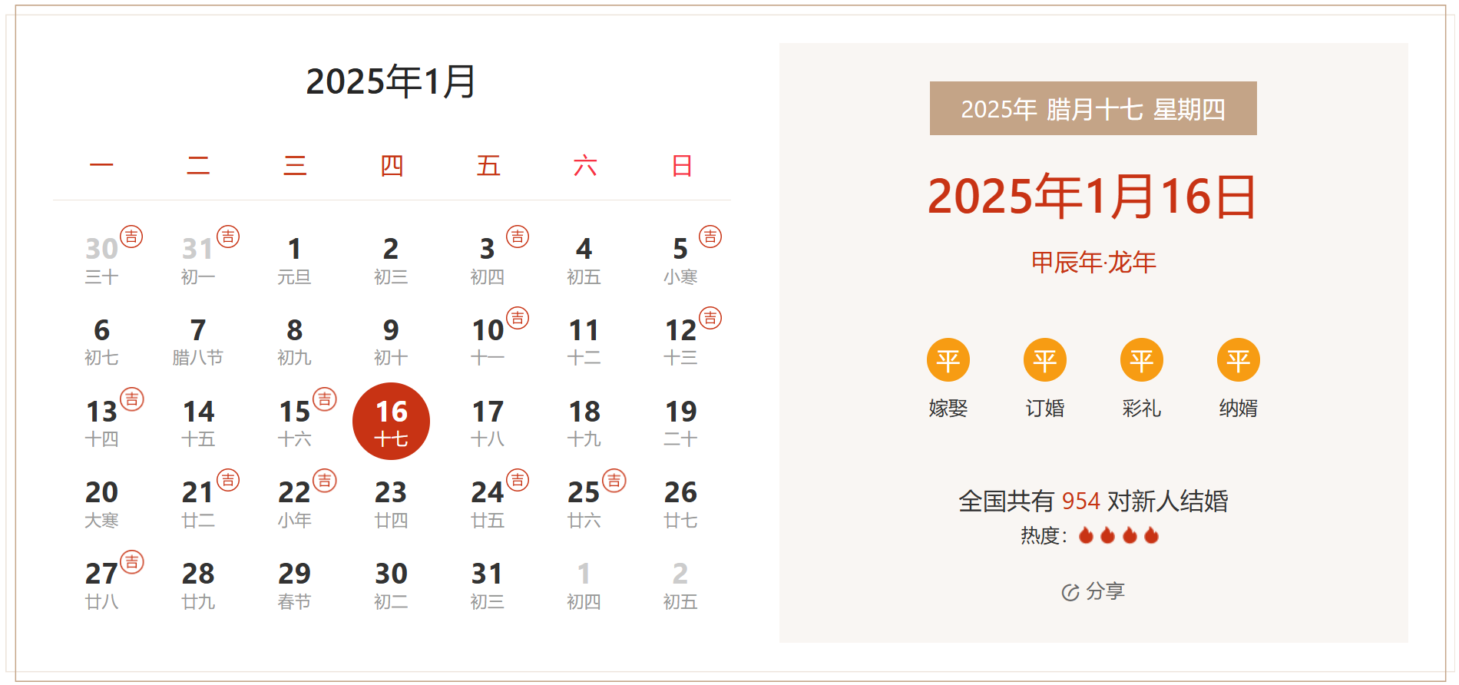Viewport: 1459px width, 685px height.
Task: Click the 订婚 label
Action: point(1045,409)
